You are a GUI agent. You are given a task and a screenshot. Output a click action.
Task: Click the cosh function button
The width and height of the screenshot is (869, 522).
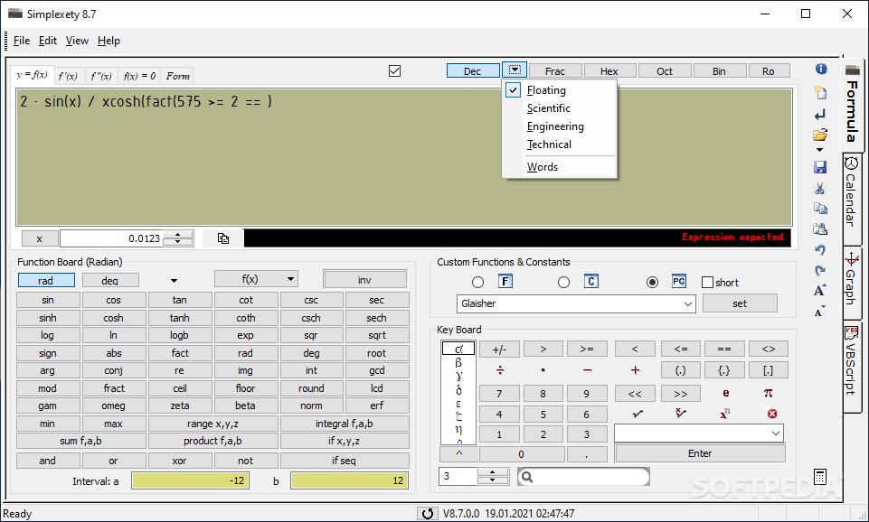(x=114, y=318)
